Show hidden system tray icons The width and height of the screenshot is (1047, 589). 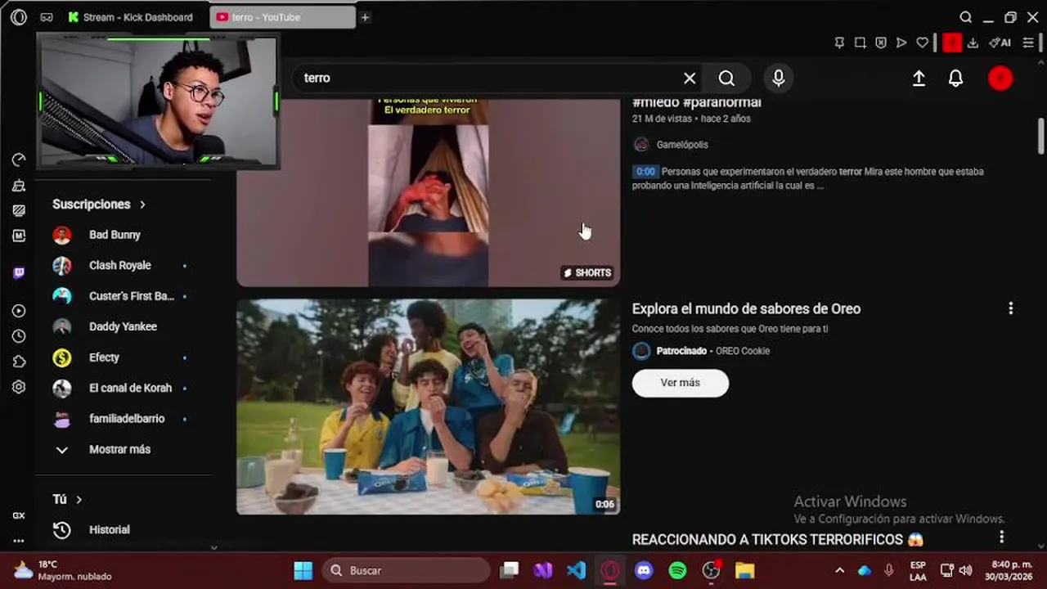(839, 570)
